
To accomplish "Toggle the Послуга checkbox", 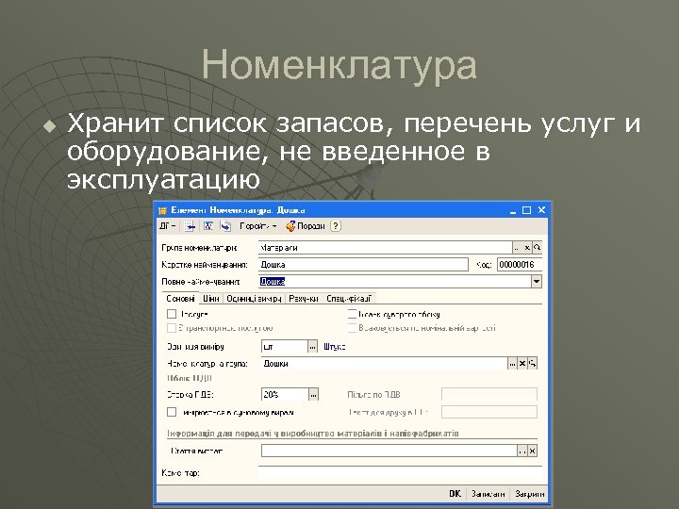I will 172,314.
